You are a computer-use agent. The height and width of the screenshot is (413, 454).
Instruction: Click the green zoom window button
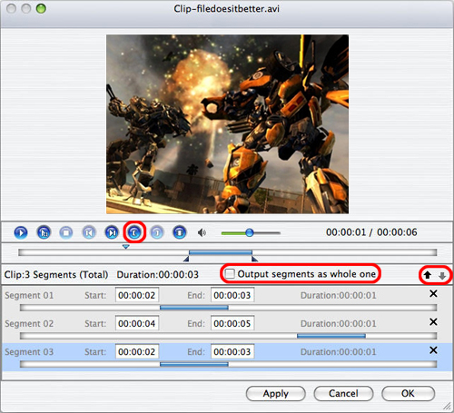coord(41,8)
